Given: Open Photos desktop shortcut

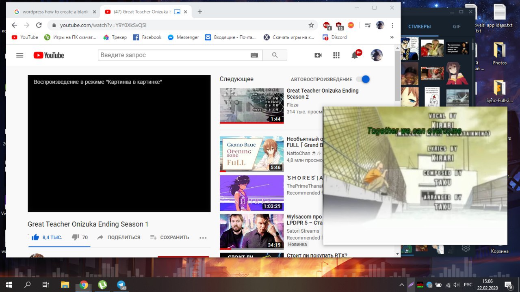Looking at the screenshot, I should click(x=499, y=53).
